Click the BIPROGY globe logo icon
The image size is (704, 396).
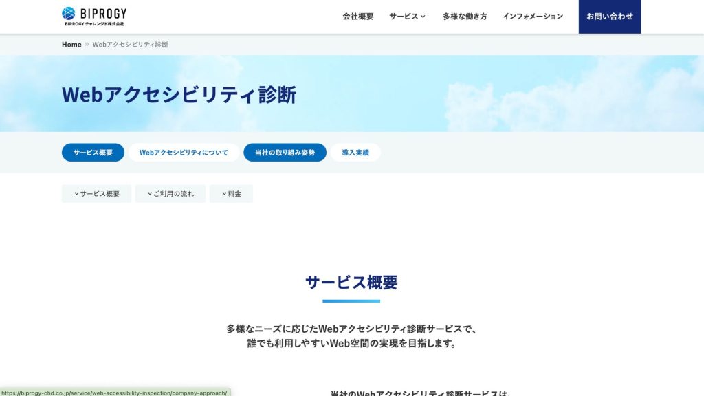[x=69, y=13]
